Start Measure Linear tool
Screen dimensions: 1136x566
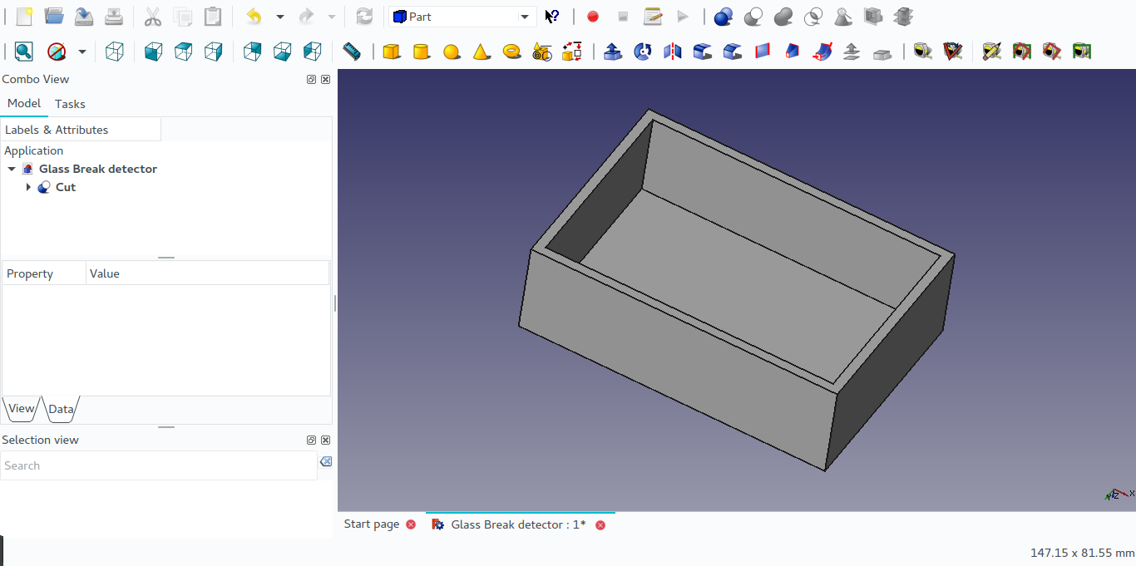click(922, 52)
